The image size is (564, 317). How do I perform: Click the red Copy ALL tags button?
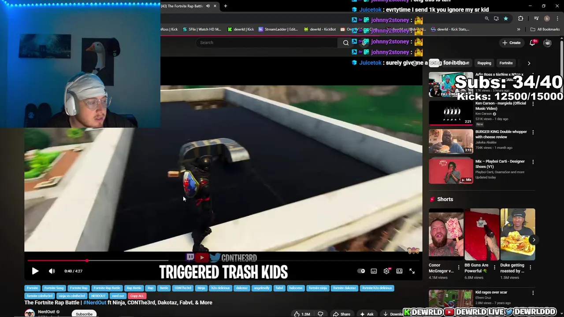(x=137, y=296)
